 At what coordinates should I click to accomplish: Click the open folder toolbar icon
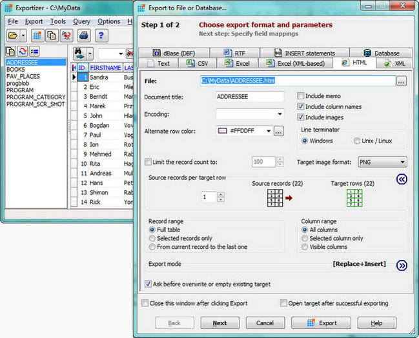coord(13,35)
